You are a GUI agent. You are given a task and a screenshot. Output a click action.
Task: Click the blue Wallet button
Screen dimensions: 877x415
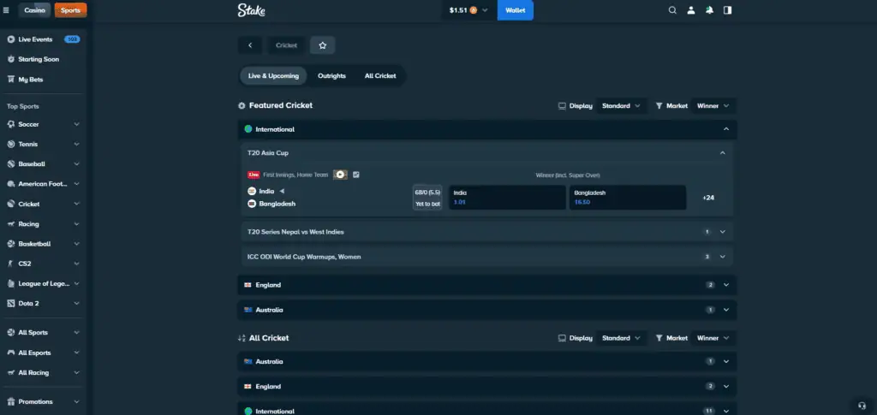515,10
